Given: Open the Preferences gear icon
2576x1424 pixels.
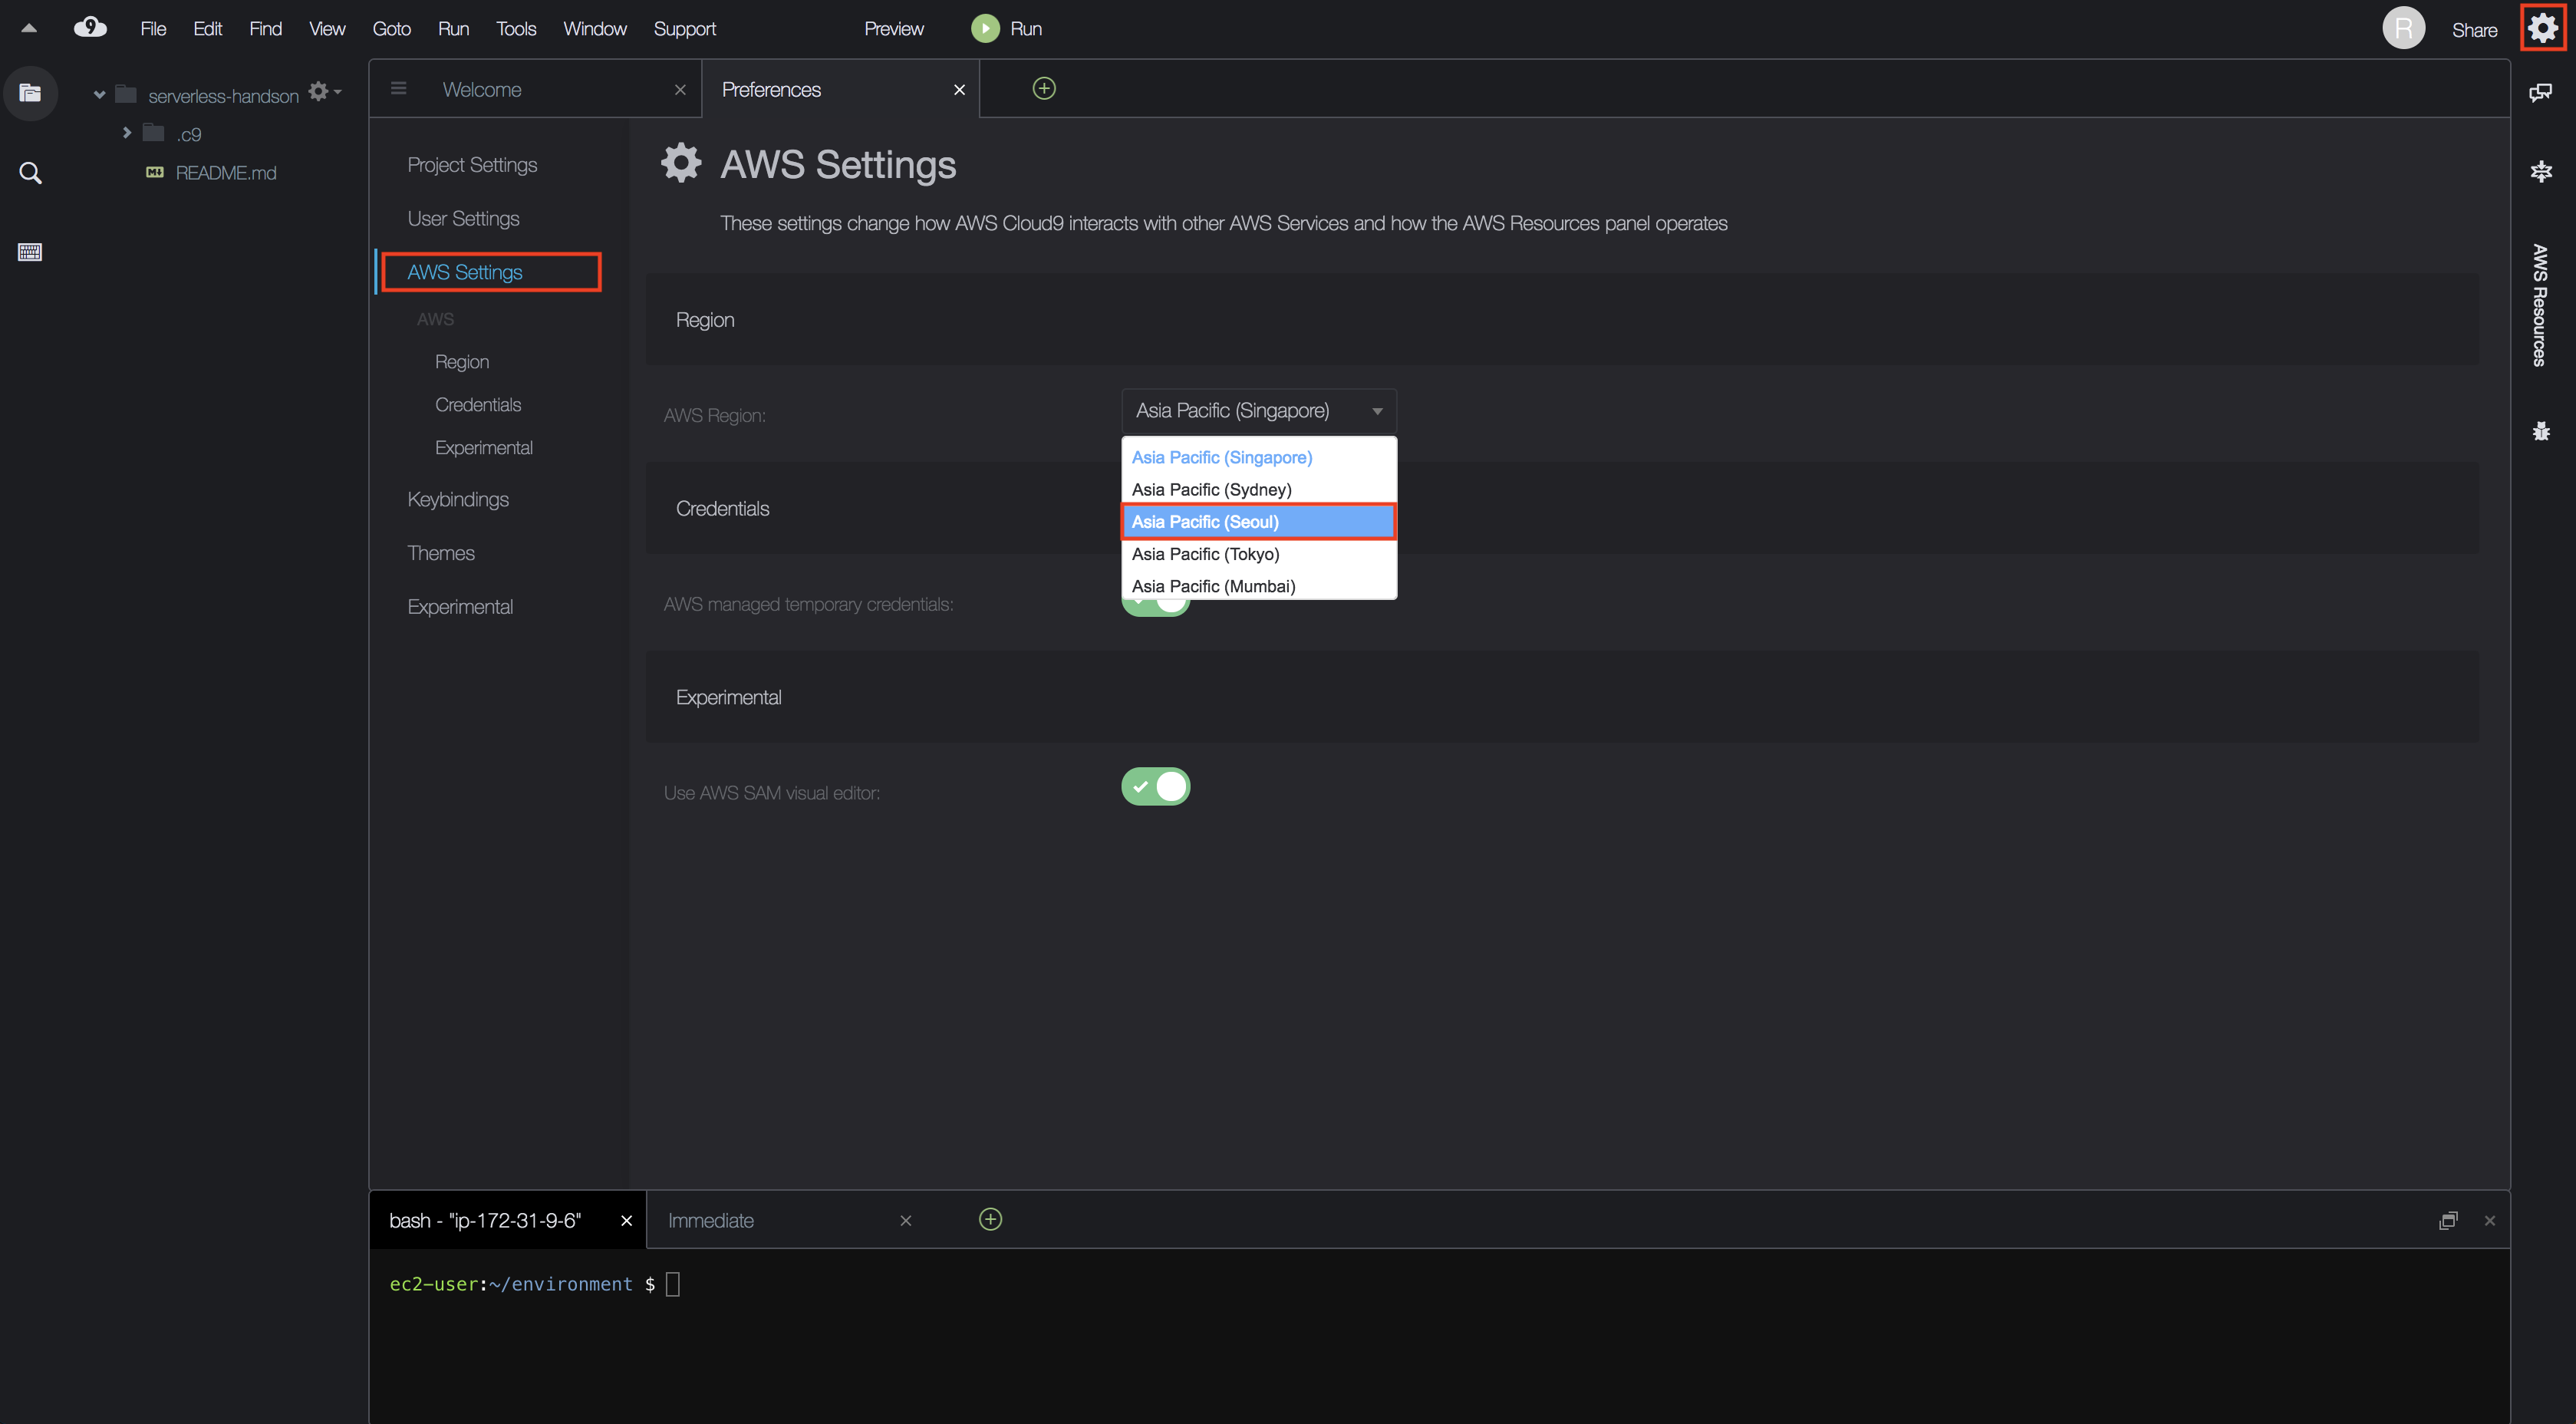Looking at the screenshot, I should coord(2543,28).
